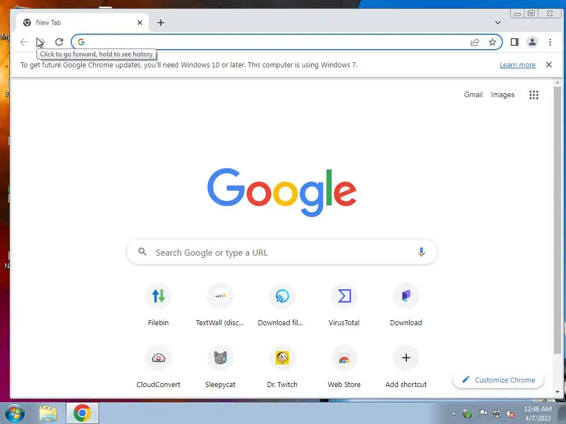Click the scrollbar up arrow

(557, 83)
